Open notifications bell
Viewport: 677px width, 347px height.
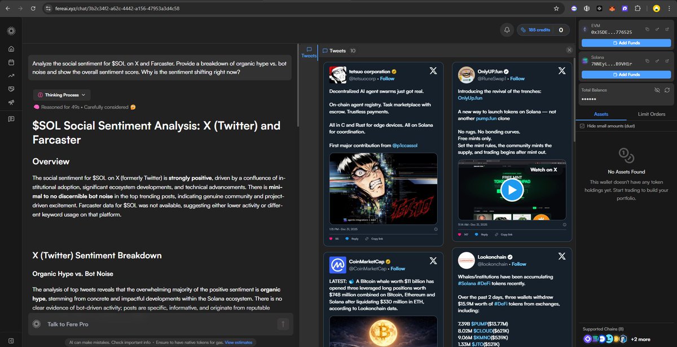coord(507,30)
